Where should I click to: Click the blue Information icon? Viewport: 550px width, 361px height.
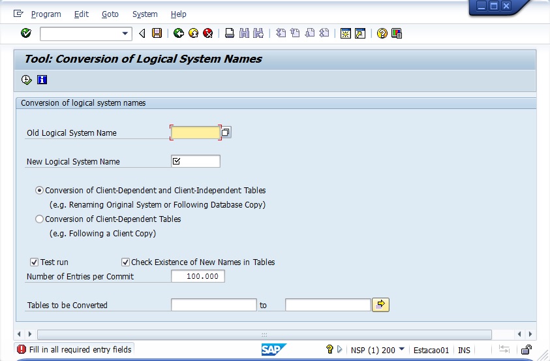42,80
